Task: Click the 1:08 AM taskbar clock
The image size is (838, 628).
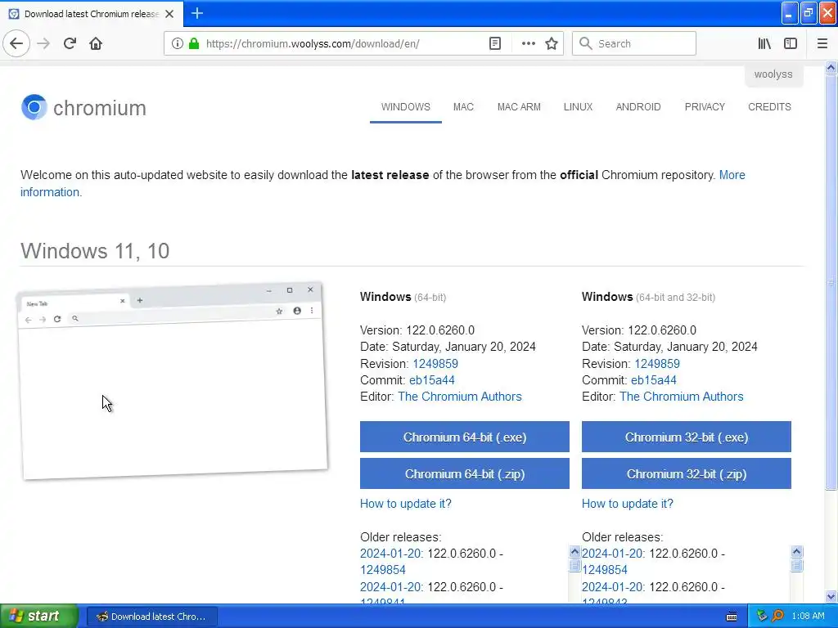Action: pos(808,617)
